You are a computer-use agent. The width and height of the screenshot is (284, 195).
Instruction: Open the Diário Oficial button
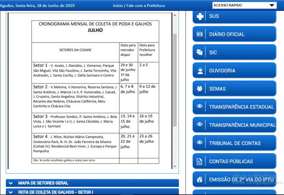point(234,34)
